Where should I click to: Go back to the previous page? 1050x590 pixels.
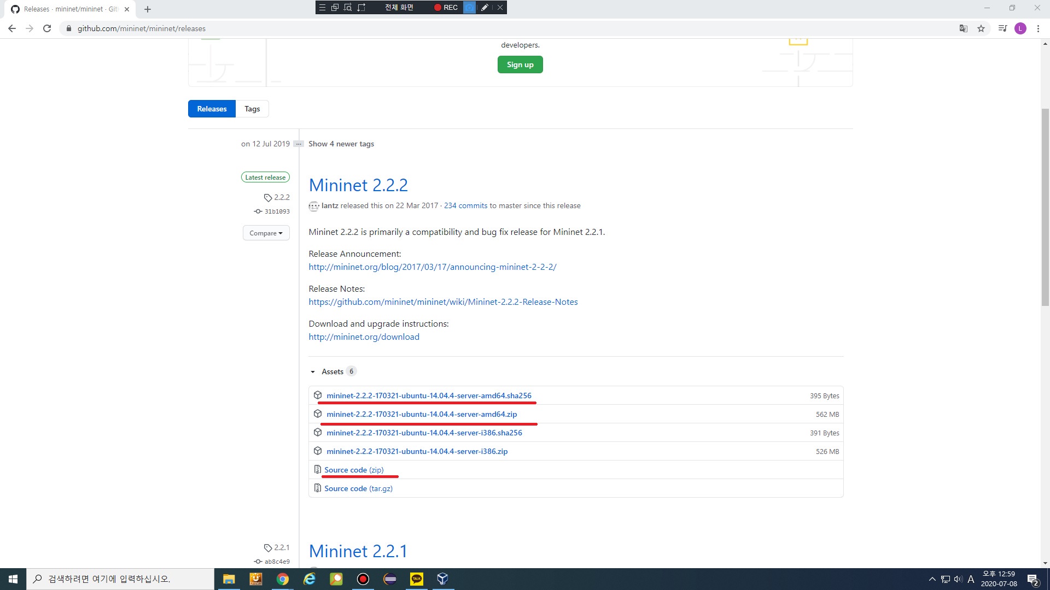point(12,28)
